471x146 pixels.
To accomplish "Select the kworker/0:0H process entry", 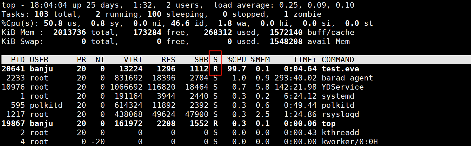I will pos(349,142).
